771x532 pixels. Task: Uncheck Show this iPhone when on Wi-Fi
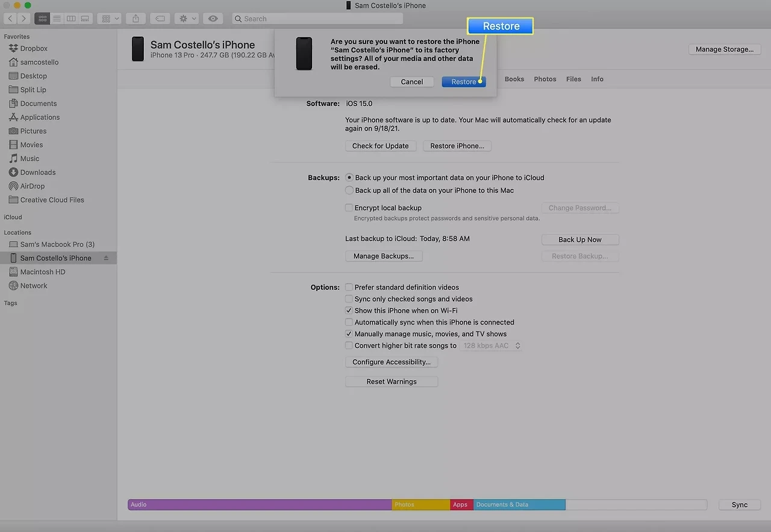349,311
